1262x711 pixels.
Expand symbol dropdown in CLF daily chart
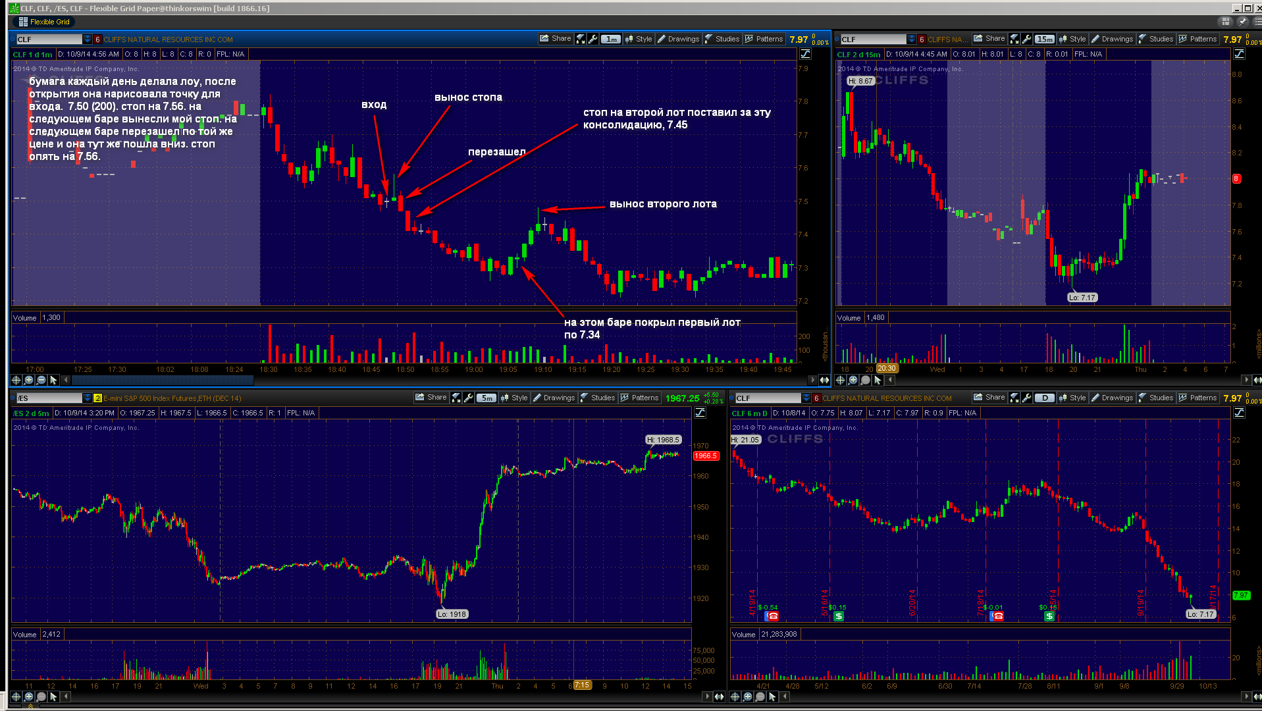tap(806, 398)
